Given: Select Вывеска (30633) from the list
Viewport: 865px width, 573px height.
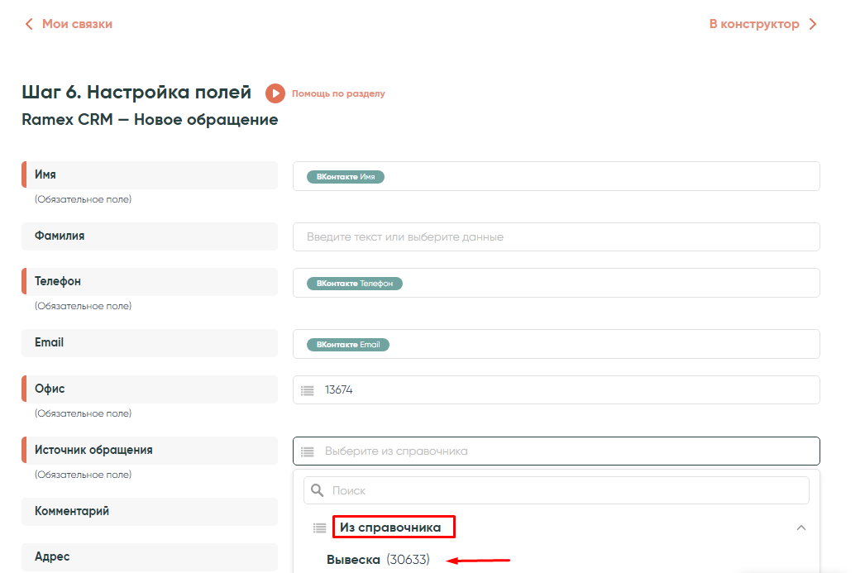Looking at the screenshot, I should tap(378, 560).
